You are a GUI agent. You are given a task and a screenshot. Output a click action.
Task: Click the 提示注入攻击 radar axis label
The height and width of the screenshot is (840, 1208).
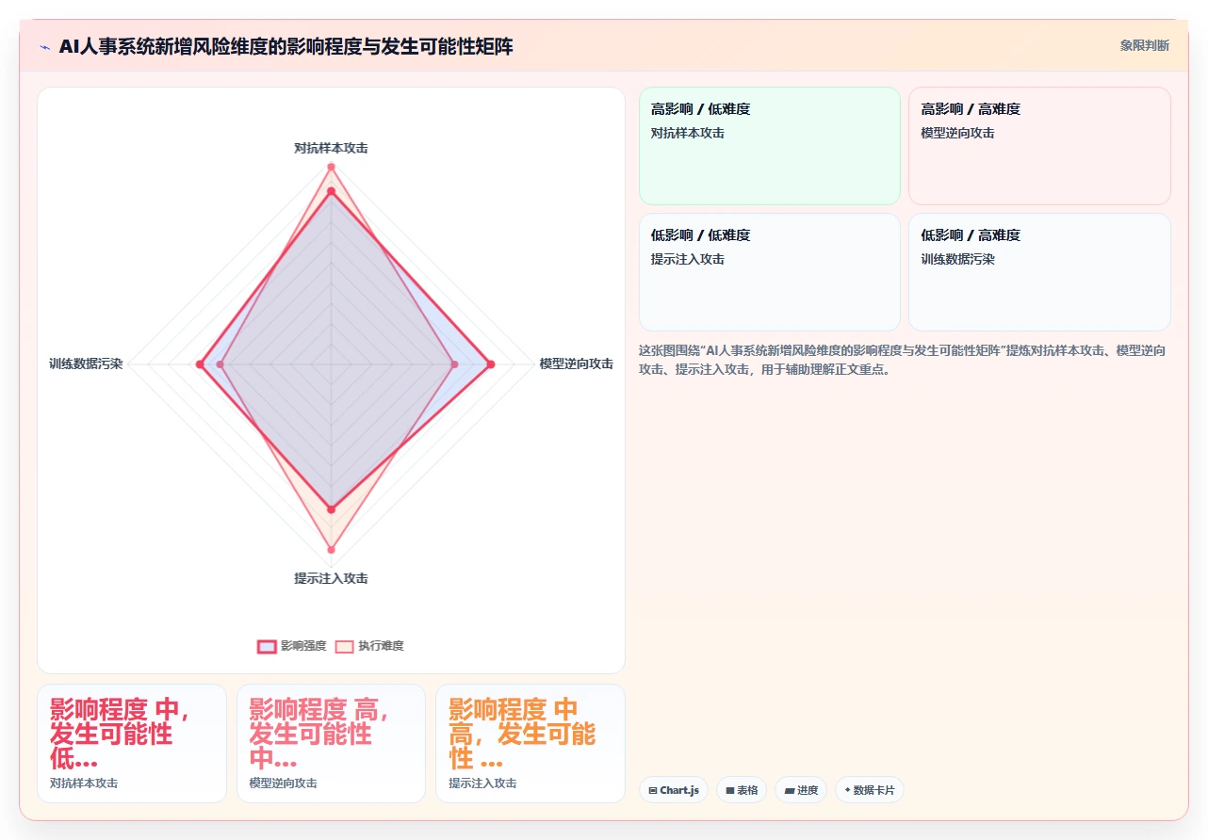tap(331, 578)
